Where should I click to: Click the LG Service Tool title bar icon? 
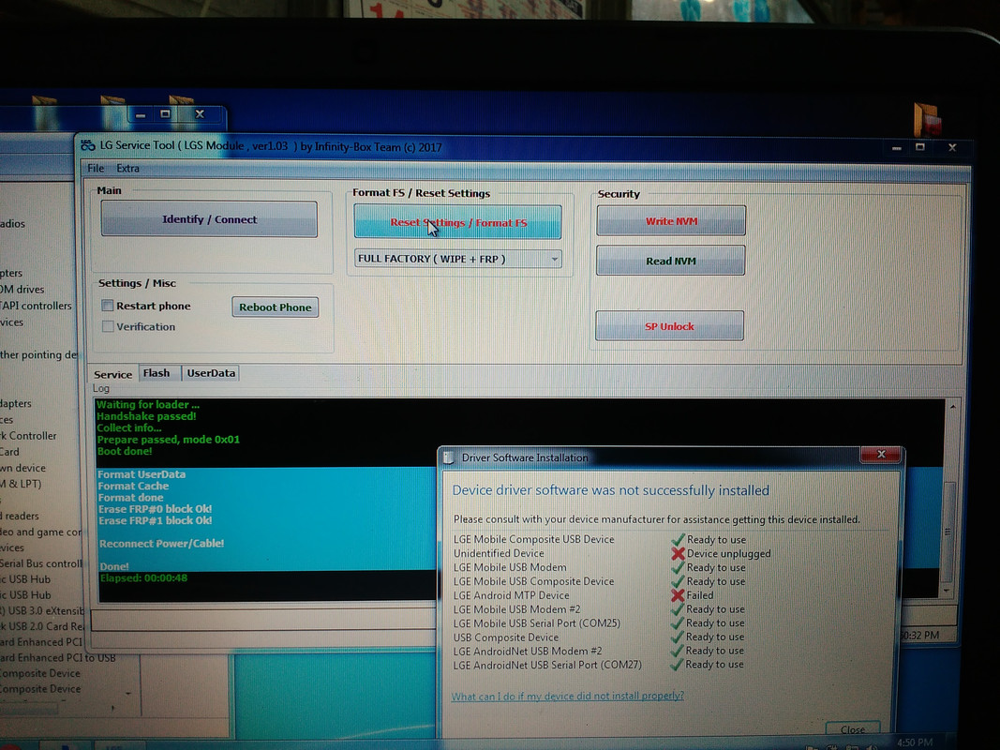(x=88, y=145)
